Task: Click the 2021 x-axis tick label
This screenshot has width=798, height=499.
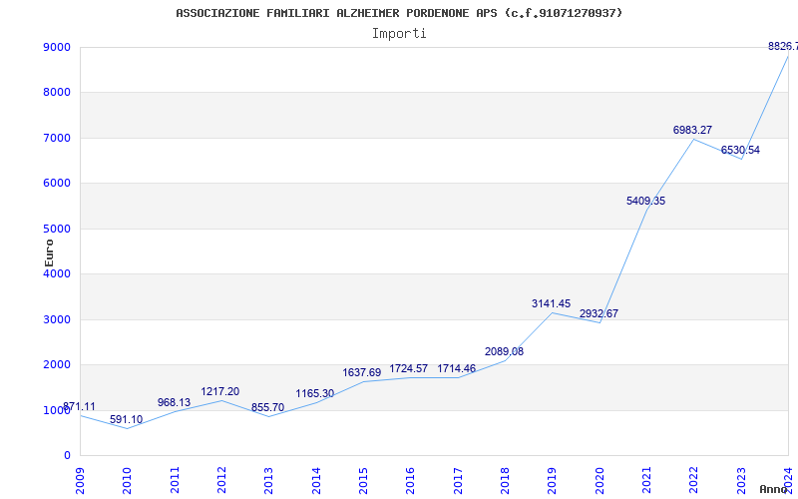Action: (x=646, y=480)
